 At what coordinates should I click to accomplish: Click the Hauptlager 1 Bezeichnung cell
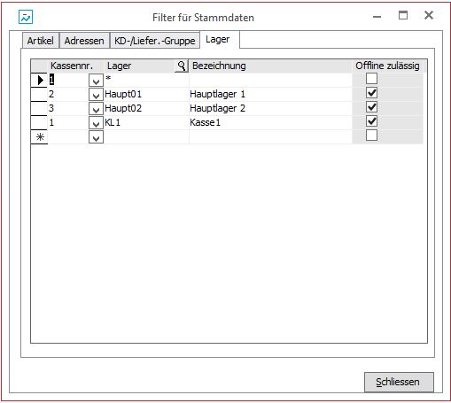[x=270, y=95]
